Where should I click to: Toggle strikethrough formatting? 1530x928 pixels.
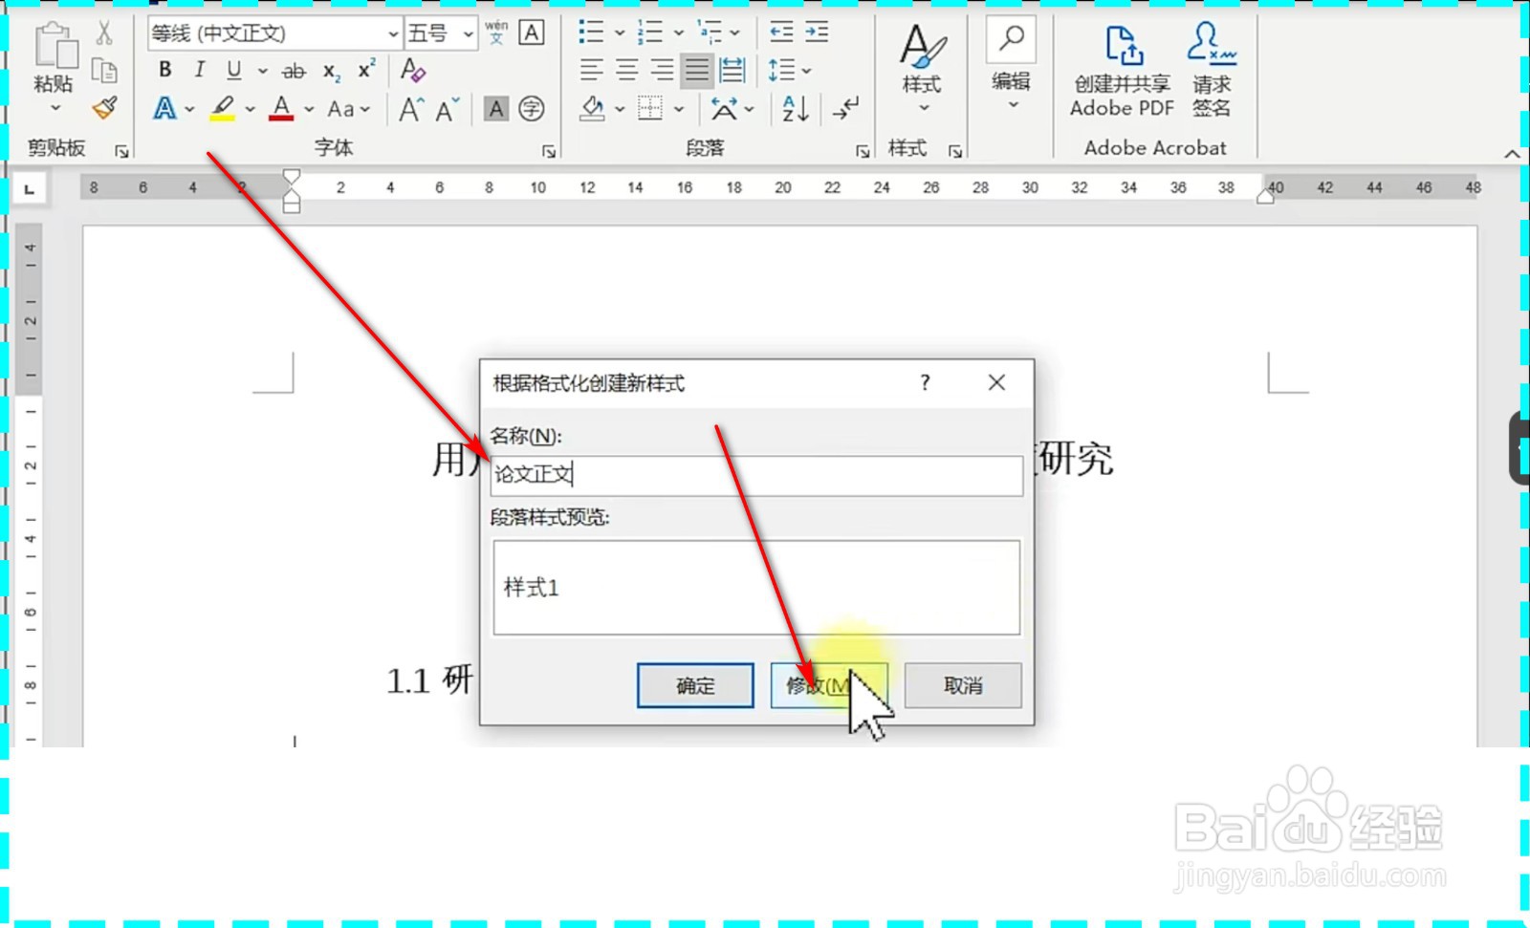click(294, 71)
